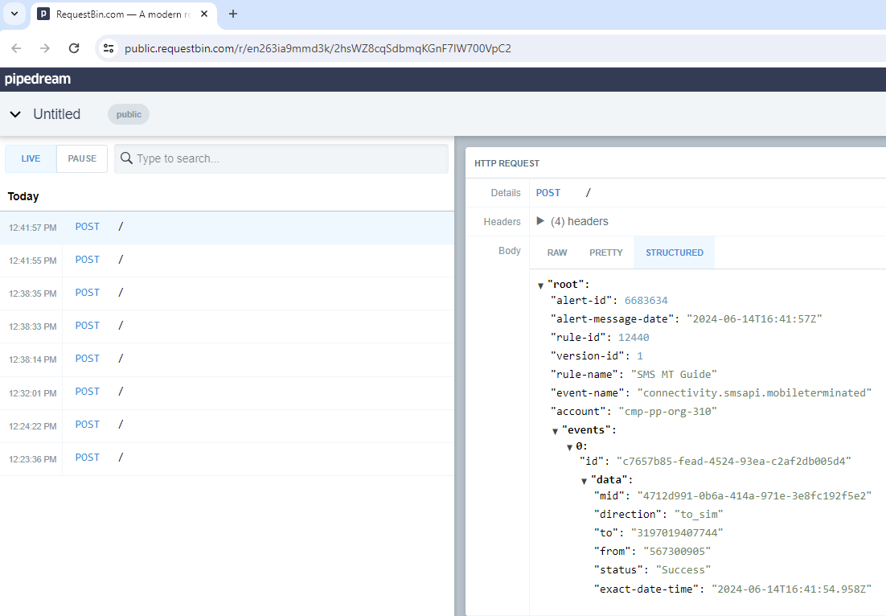Reload the page
This screenshot has height=616, width=886.
[x=73, y=48]
